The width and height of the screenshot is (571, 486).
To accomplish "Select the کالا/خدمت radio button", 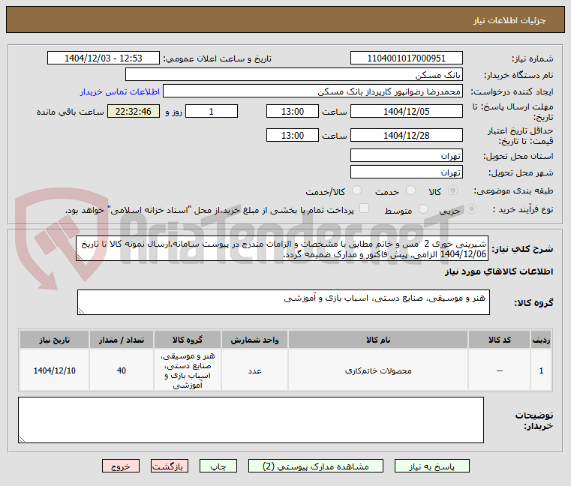I will (357, 190).
